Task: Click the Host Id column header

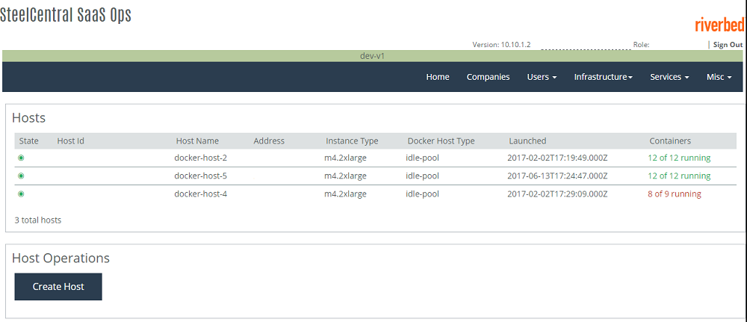Action: tap(70, 141)
